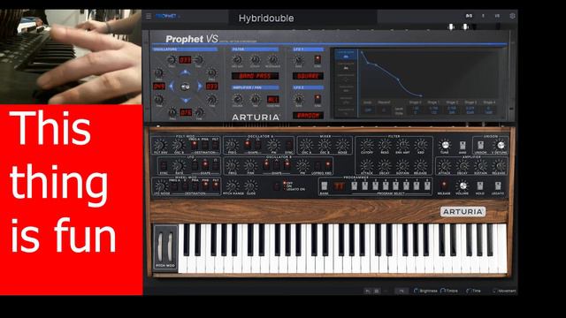This screenshot has height=318, width=566.
Task: Click the joystick left arrow in Oscillators
Action: coord(172,87)
